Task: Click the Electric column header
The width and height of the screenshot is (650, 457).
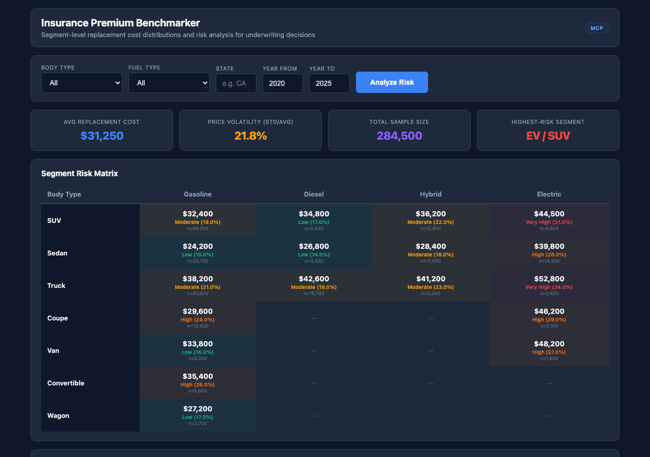Action: pyautogui.click(x=549, y=194)
